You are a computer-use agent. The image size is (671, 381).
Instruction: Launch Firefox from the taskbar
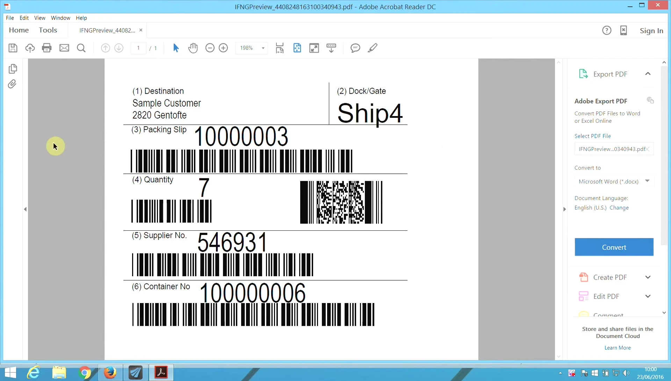[x=110, y=373]
